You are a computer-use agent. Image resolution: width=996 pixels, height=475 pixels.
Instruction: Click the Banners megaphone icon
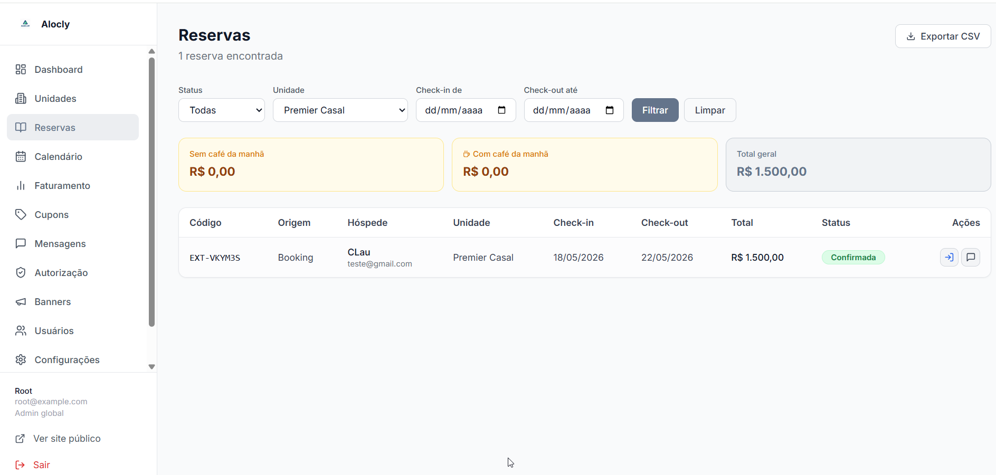point(21,301)
